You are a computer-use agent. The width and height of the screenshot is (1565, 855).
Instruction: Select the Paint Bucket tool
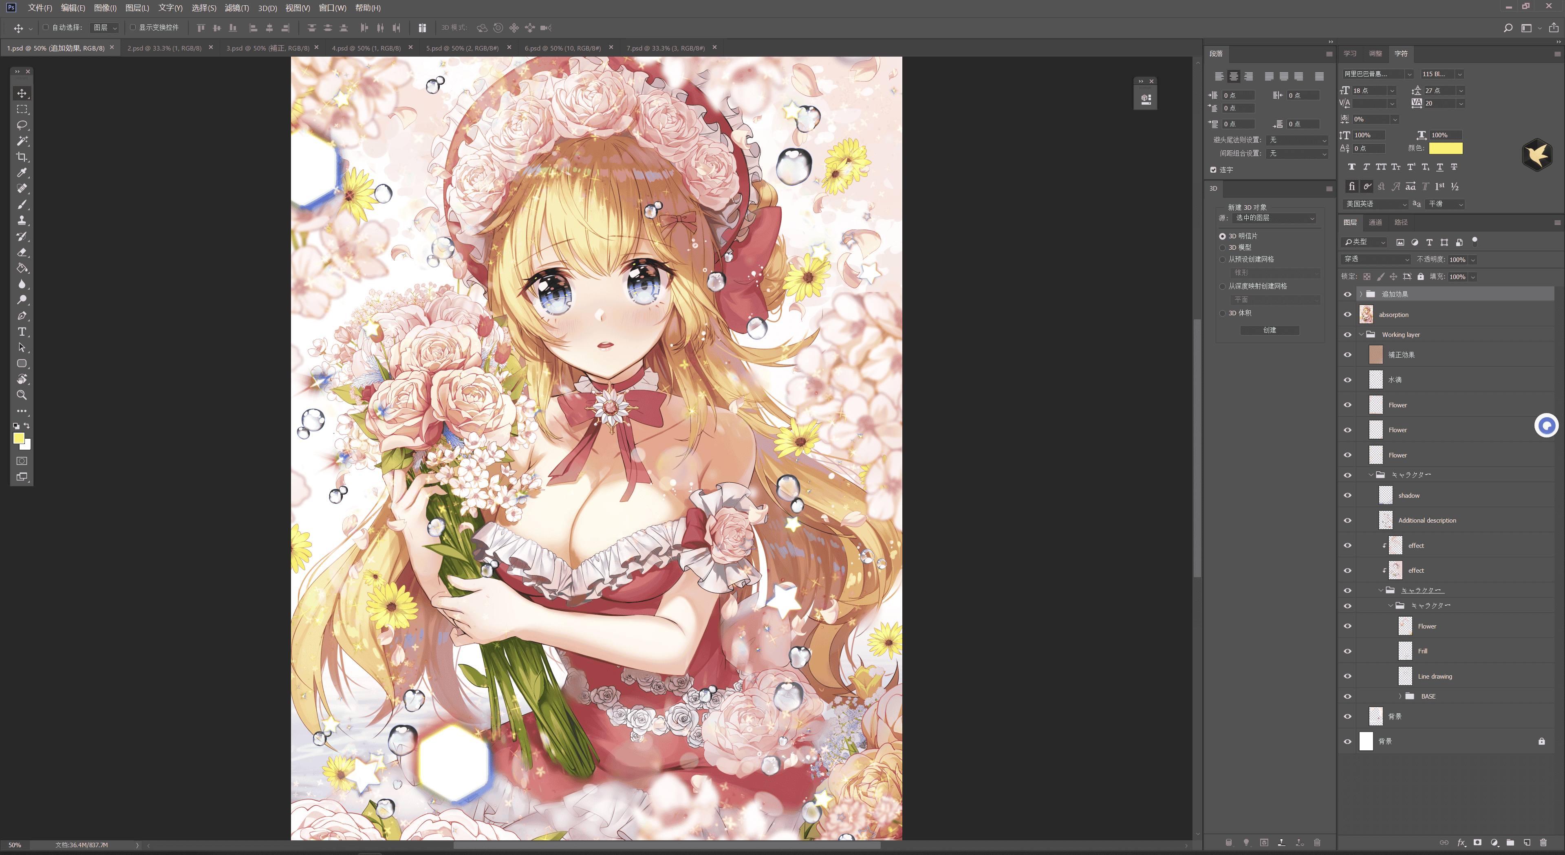tap(22, 268)
